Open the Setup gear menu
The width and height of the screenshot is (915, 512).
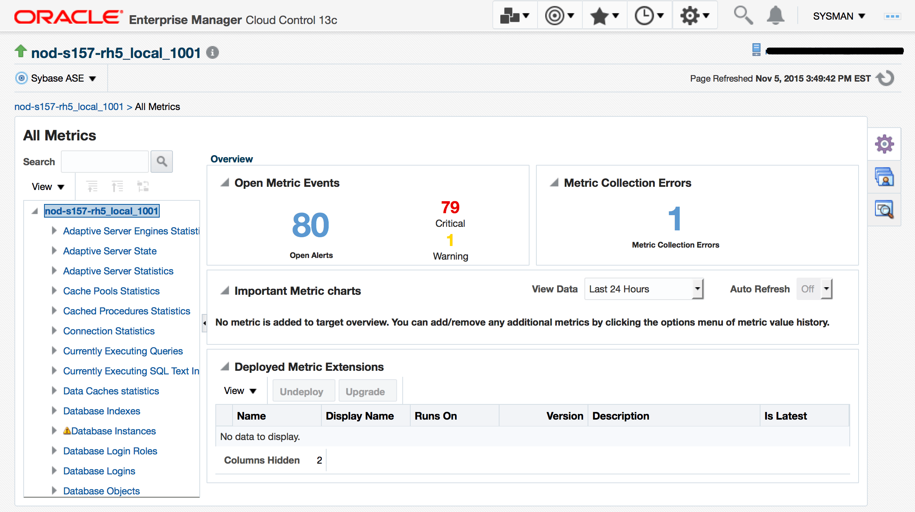694,16
